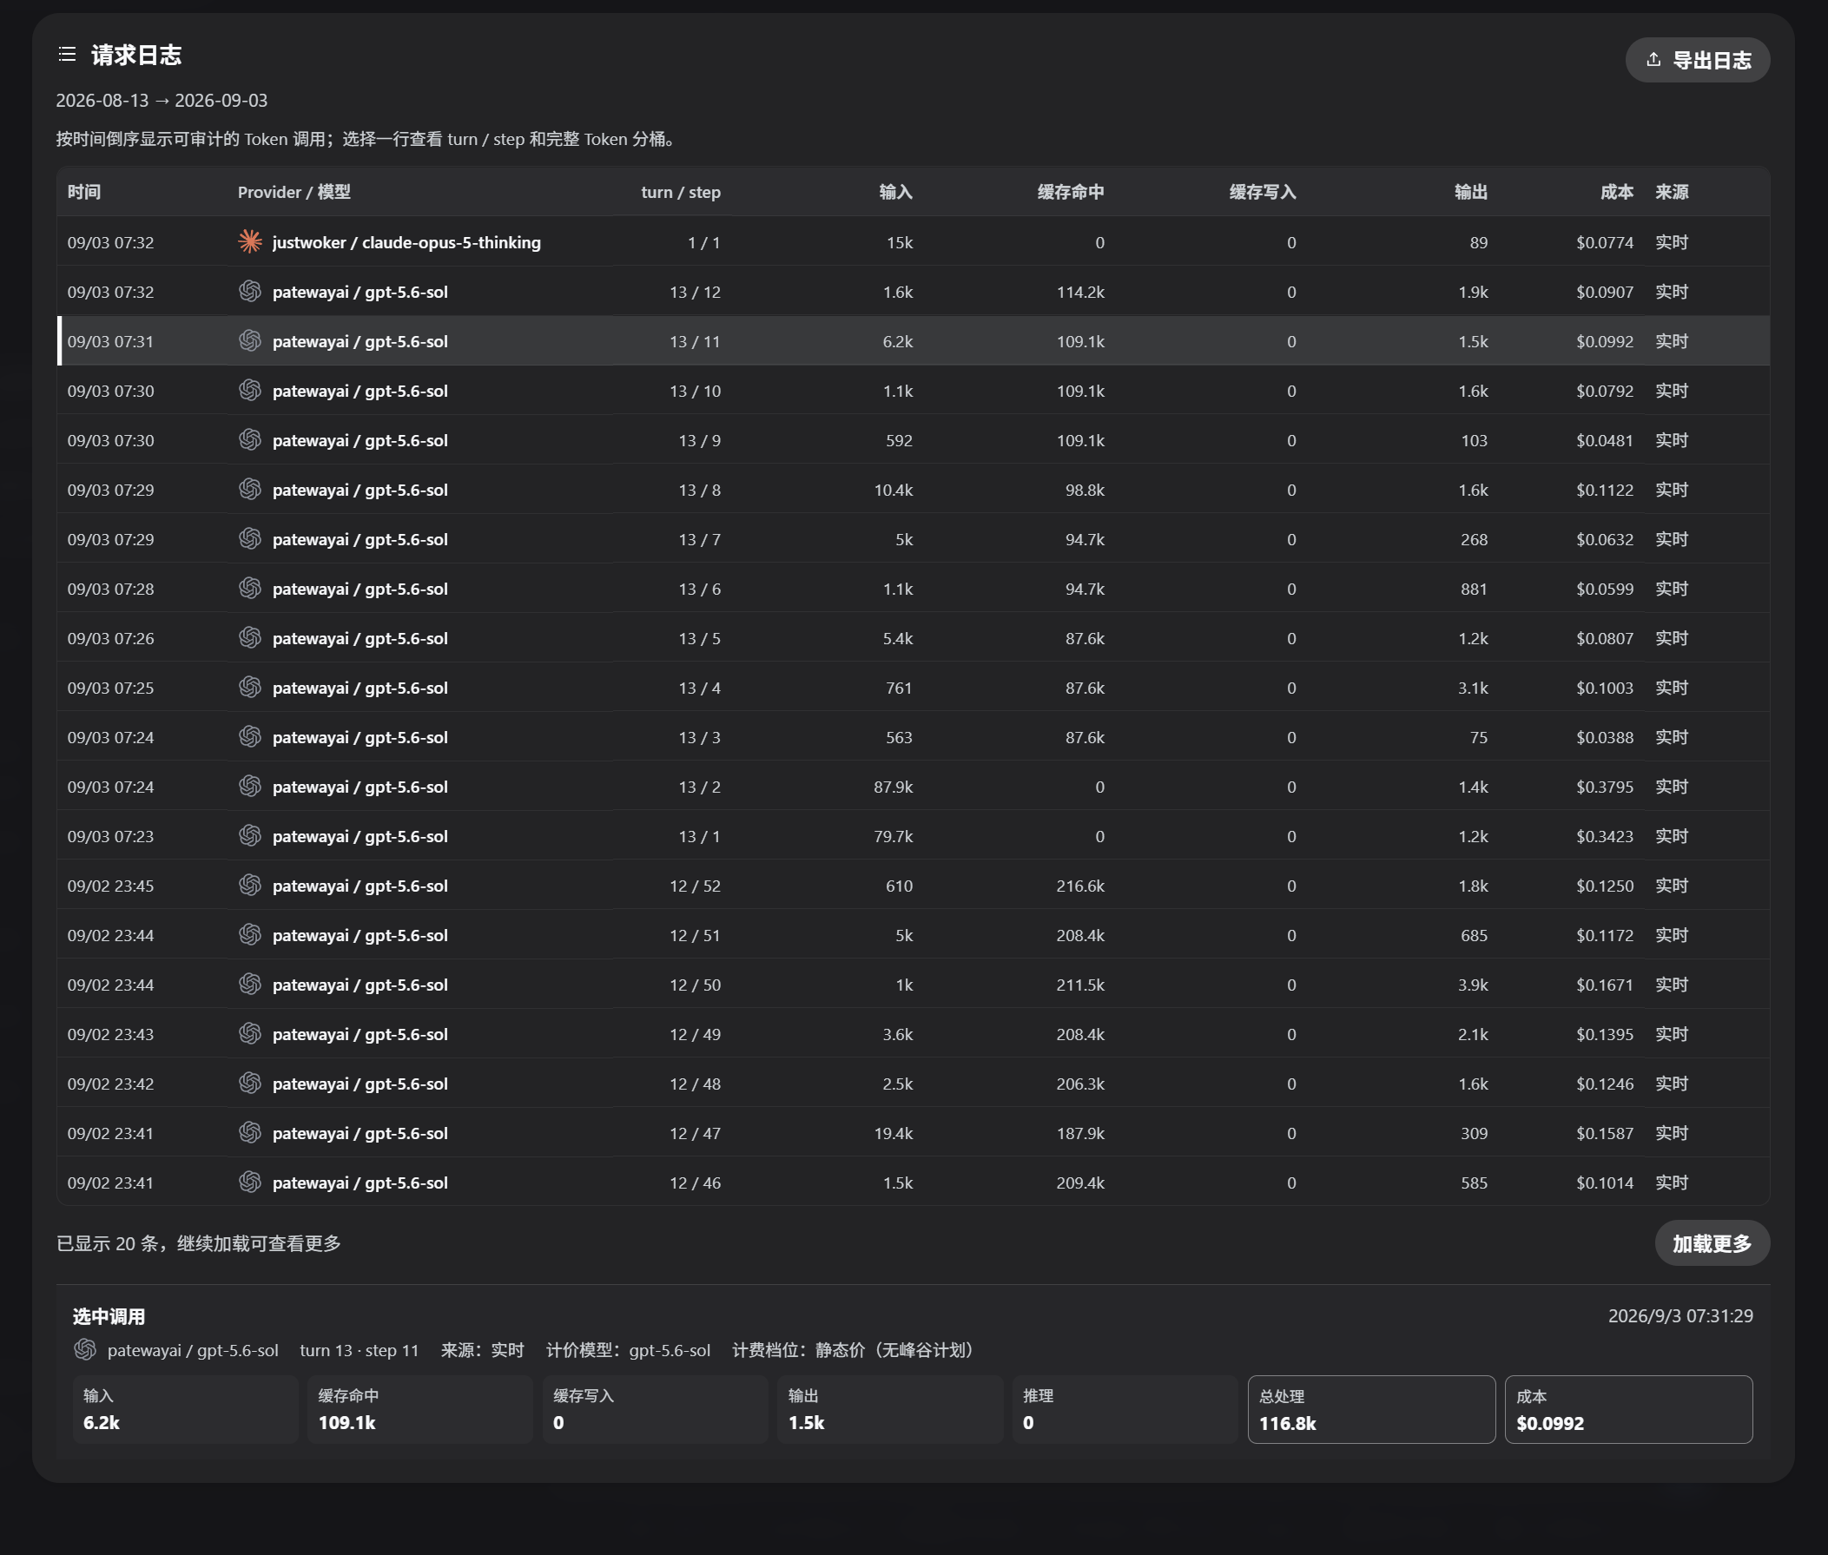Click the date range 2026-08-13 → 2026-09-03
Screen dimensions: 1828x1555
[x=162, y=100]
